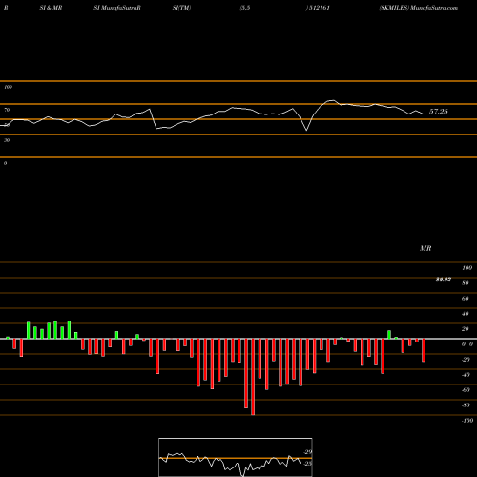Click the MR axis label -100
The width and height of the screenshot is (477, 477).
click(467, 421)
